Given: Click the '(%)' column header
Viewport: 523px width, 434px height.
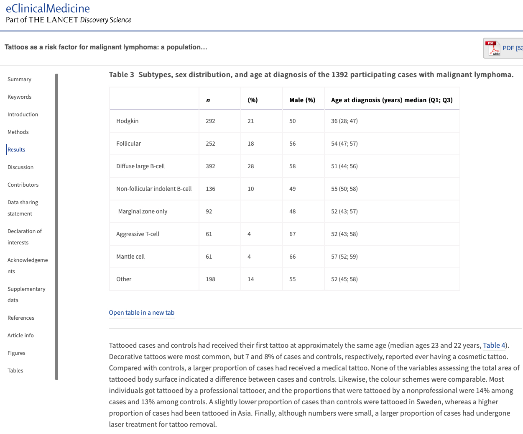Looking at the screenshot, I should [253, 100].
